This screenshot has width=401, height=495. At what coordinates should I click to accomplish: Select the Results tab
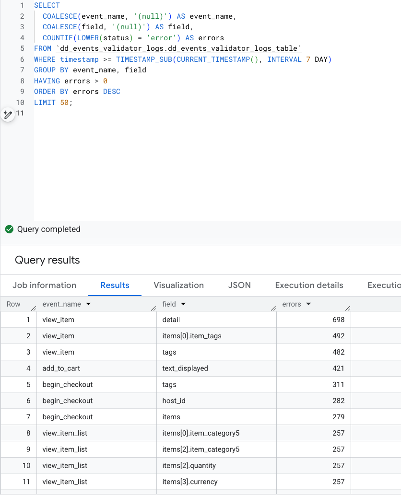115,285
